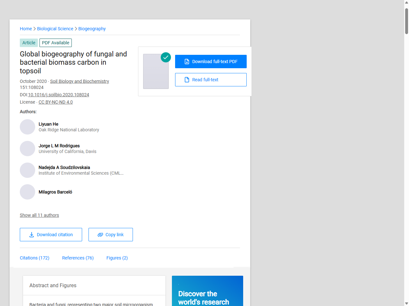
Task: Switch to the Figures (2) tab
Action: pos(117,258)
